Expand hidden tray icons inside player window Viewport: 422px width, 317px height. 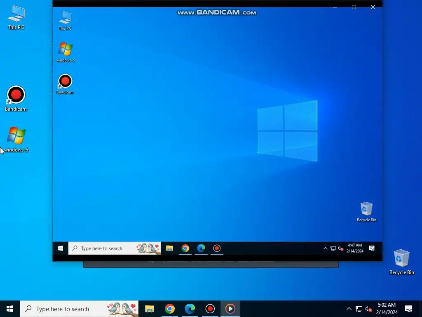[x=325, y=248]
